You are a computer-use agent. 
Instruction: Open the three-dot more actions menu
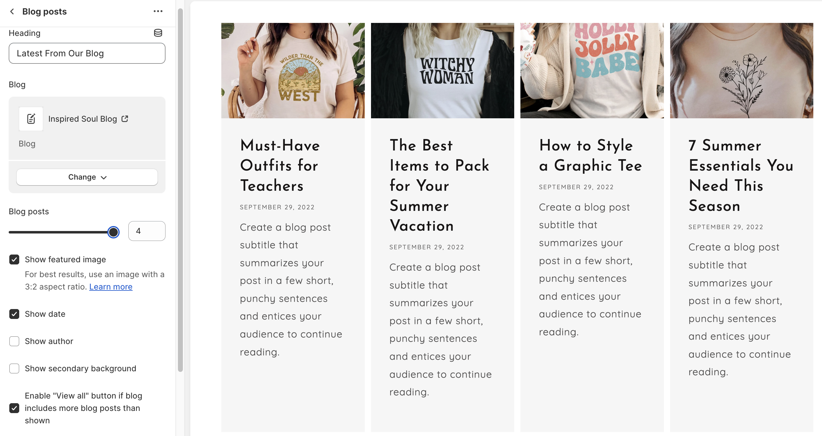click(x=158, y=11)
